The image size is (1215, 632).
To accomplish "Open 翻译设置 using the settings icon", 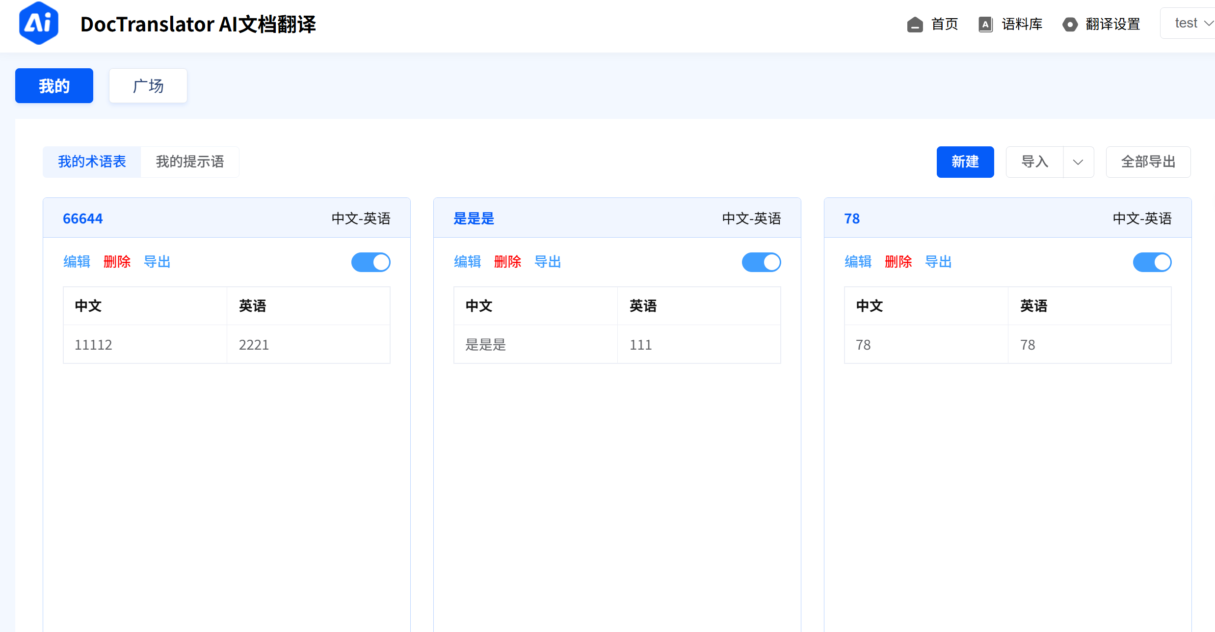I will (x=1101, y=24).
